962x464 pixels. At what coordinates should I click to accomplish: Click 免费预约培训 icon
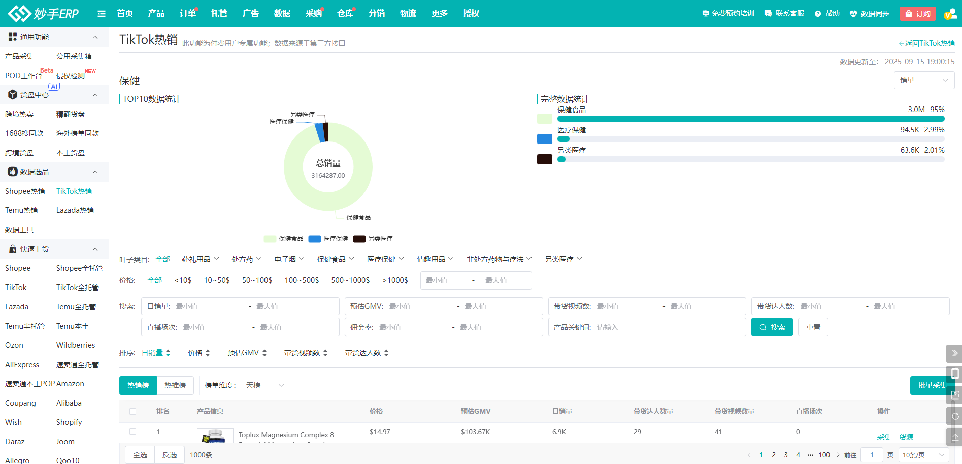click(x=706, y=14)
